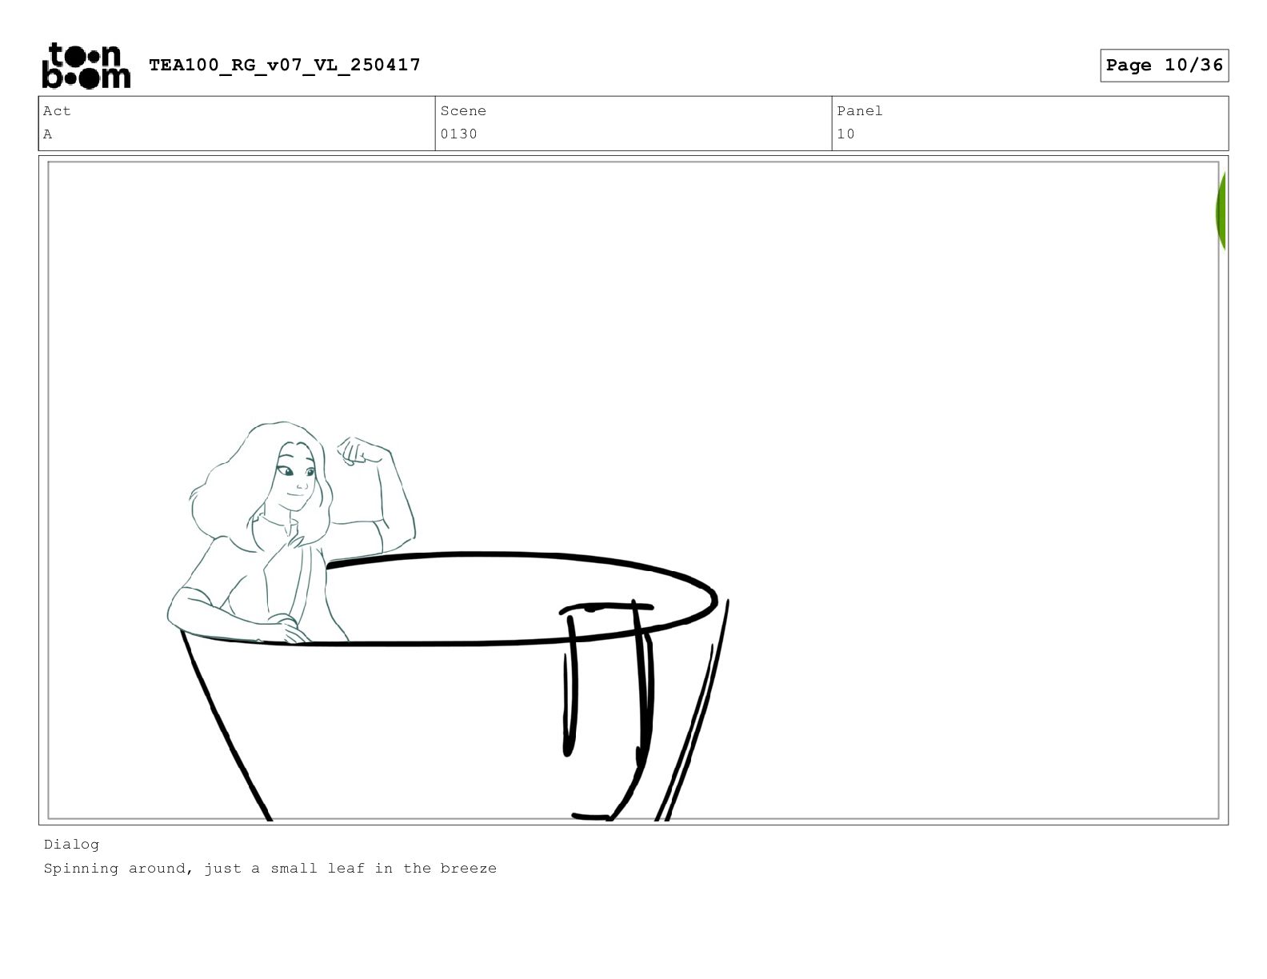Image resolution: width=1267 pixels, height=979 pixels.
Task: Click the Act label
Action: pyautogui.click(x=57, y=111)
